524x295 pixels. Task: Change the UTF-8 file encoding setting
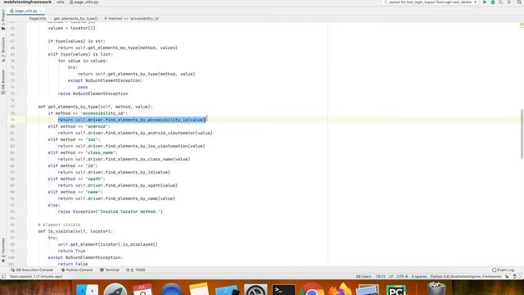coord(402,277)
